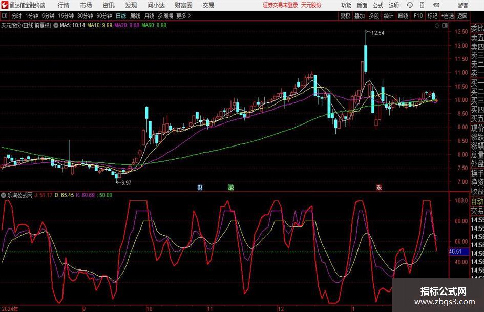
Task: Expand the 更多 periods chevron
Action: click(184, 16)
